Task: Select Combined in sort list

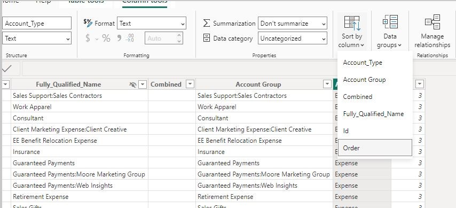Action: [x=375, y=97]
